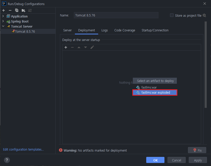Collapse the Tomcat Server node
Screen dimensions: 211x166
3,26
